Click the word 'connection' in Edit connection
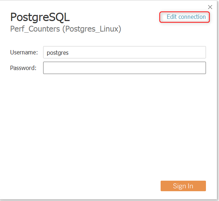219x201 pixels. point(192,17)
